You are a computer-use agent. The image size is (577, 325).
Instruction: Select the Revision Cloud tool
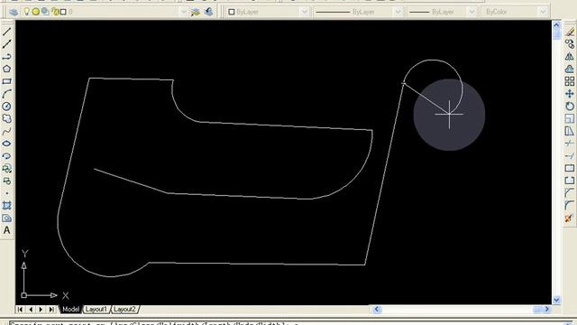[x=6, y=118]
